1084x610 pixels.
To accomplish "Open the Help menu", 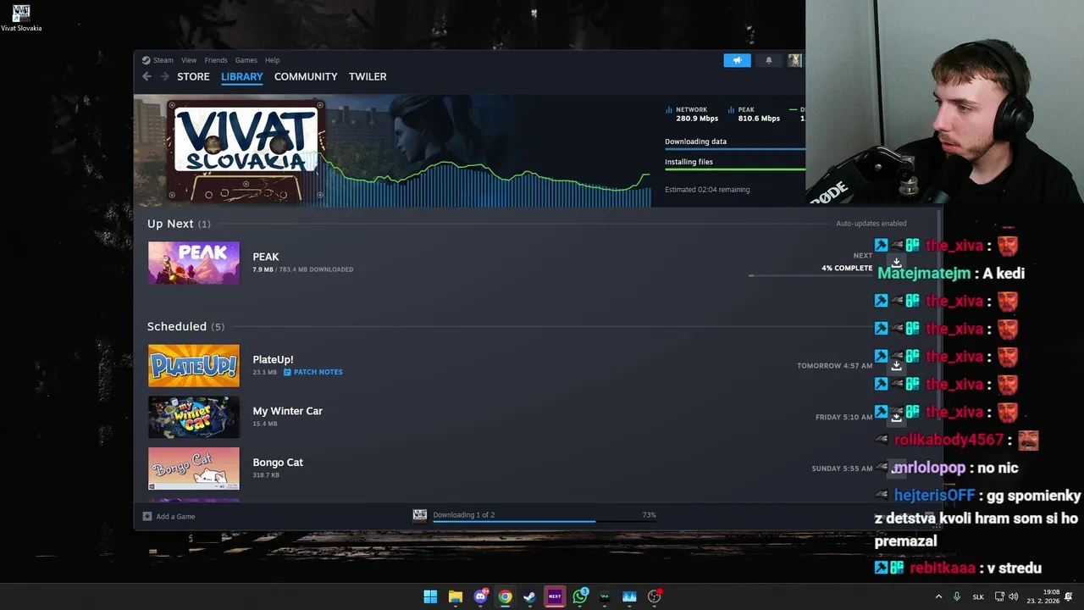I will pyautogui.click(x=272, y=60).
